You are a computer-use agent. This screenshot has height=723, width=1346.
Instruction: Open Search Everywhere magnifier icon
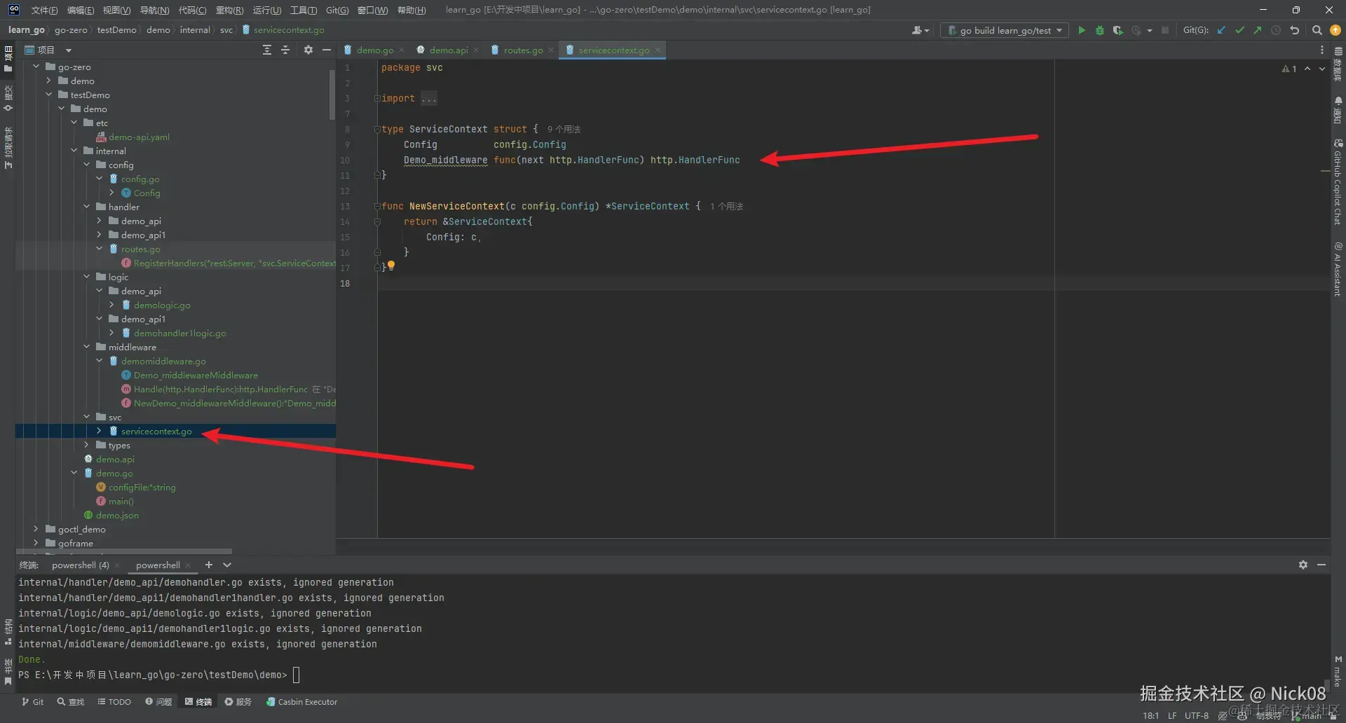click(x=1317, y=30)
